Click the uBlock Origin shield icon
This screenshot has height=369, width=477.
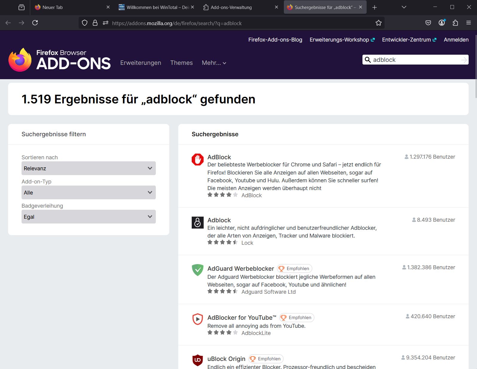(197, 360)
